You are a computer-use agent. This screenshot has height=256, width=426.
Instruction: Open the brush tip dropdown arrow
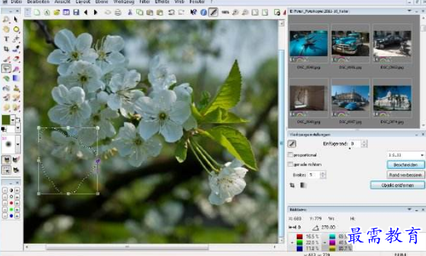tap(17, 144)
